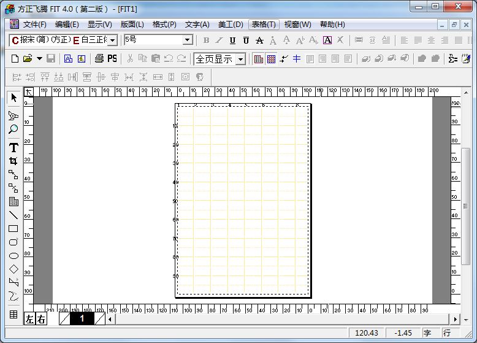
Task: Toggle the grid display button
Action: pyautogui.click(x=271, y=59)
